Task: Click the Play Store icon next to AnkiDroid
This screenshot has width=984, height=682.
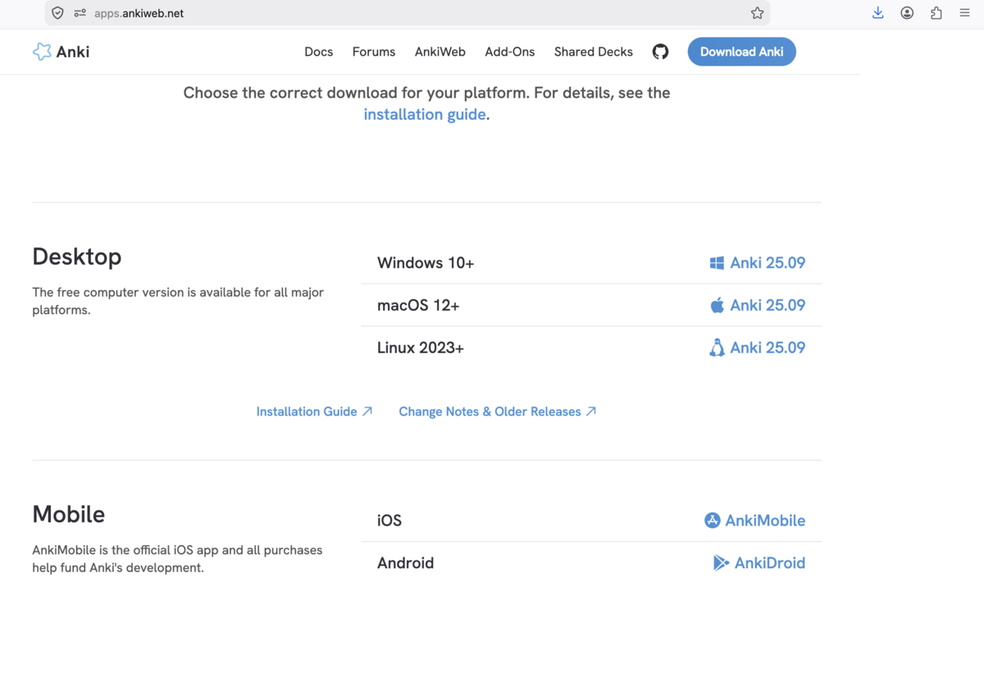Action: tap(722, 563)
